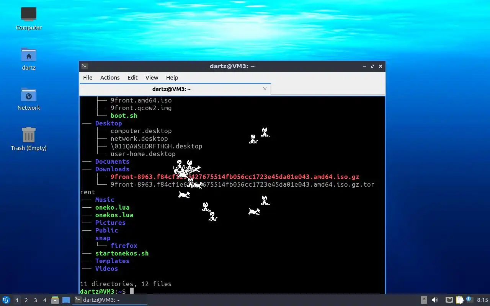Click the Music directory name
The width and height of the screenshot is (490, 306).
tap(105, 200)
